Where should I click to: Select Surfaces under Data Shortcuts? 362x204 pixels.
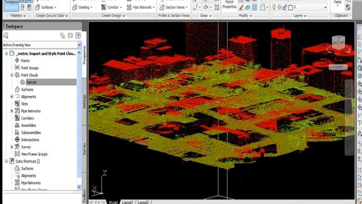pyautogui.click(x=27, y=168)
